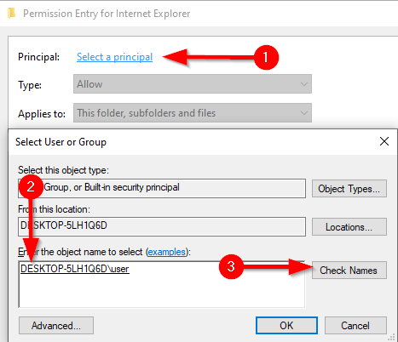Click the Check Names button
The width and height of the screenshot is (398, 342).
click(x=349, y=271)
